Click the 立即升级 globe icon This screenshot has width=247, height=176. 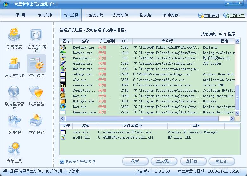pos(201,15)
